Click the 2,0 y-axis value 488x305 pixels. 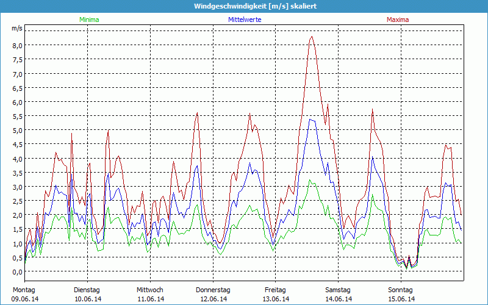[17, 215]
